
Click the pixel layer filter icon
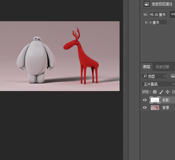(x=173, y=76)
